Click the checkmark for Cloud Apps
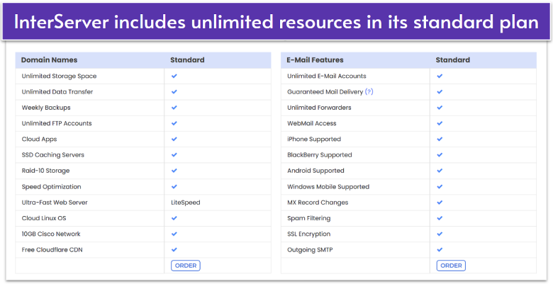 [x=174, y=139]
